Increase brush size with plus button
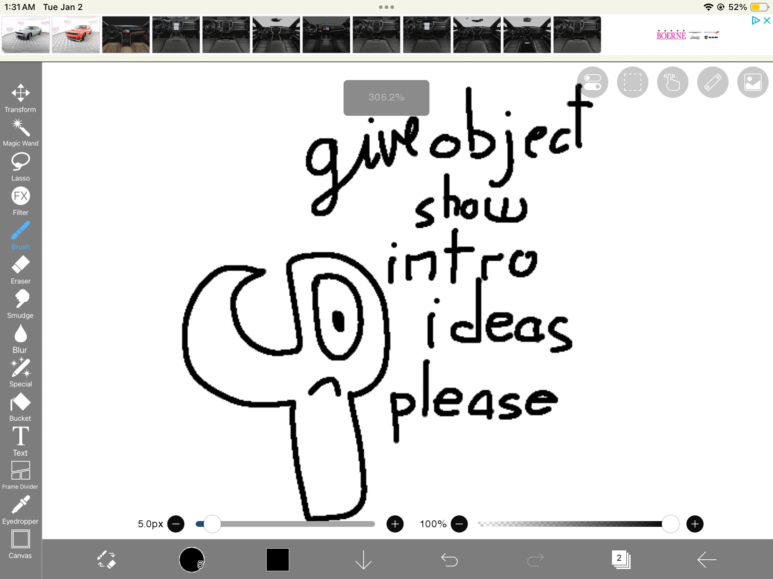The width and height of the screenshot is (773, 579). pyautogui.click(x=395, y=524)
